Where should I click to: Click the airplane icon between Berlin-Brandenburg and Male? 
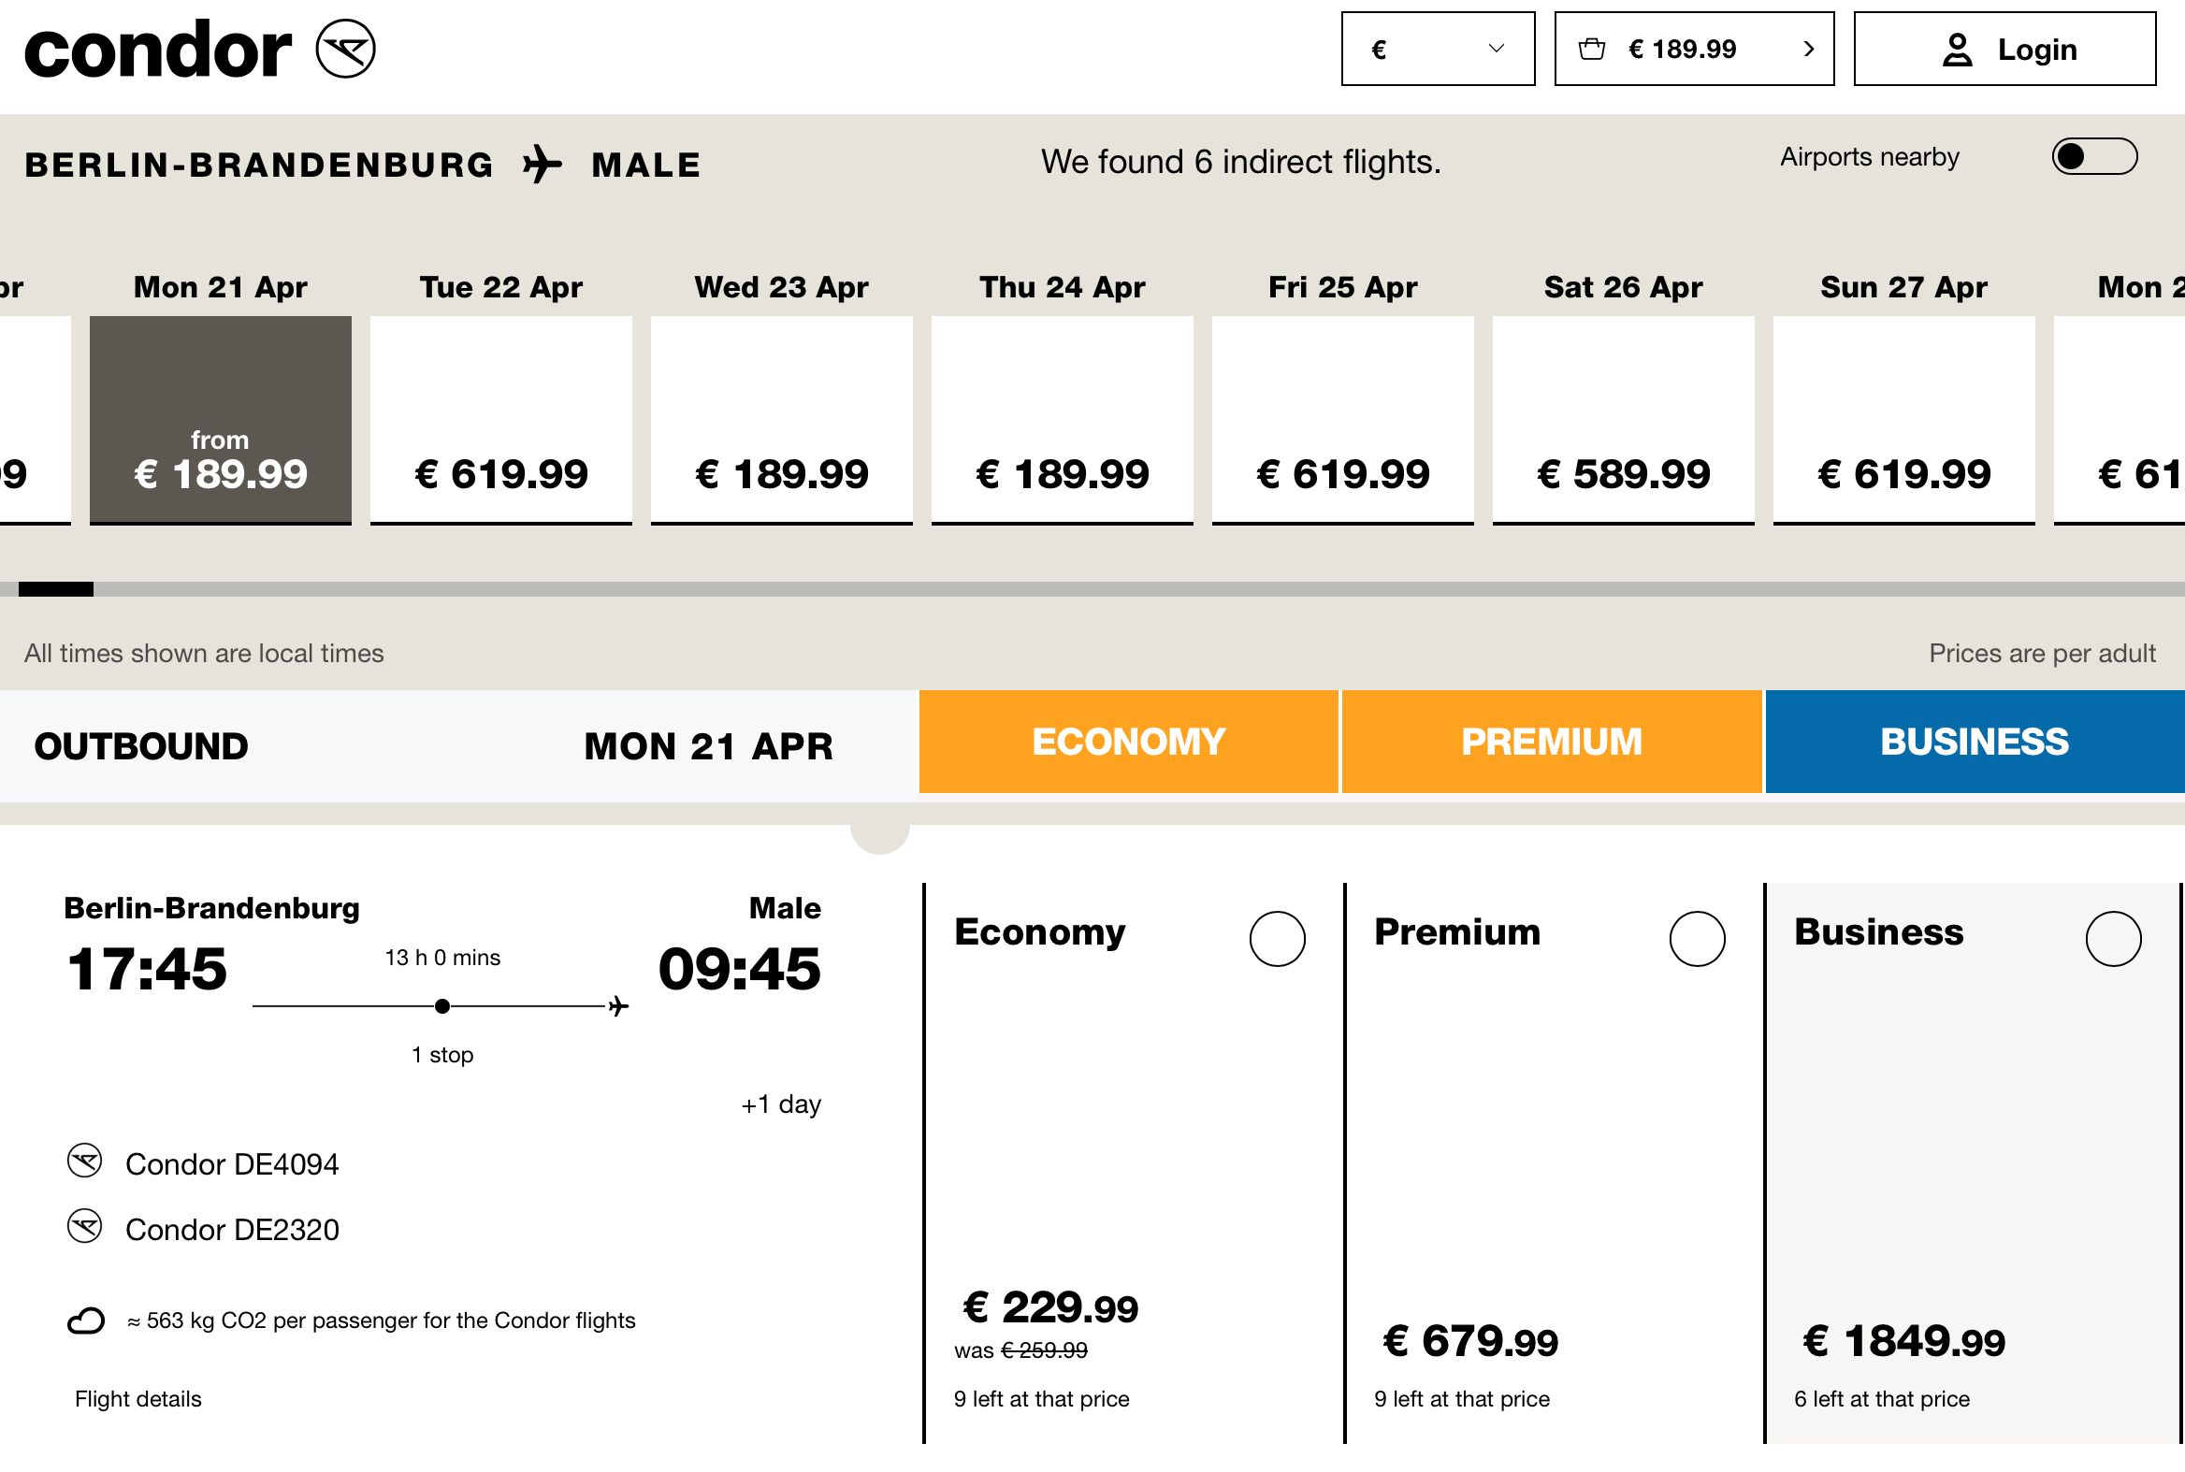(x=543, y=165)
